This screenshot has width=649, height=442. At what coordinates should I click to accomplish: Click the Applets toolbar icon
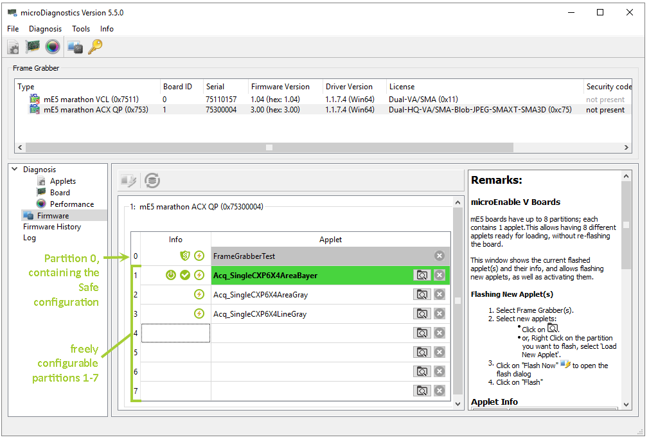point(13,47)
